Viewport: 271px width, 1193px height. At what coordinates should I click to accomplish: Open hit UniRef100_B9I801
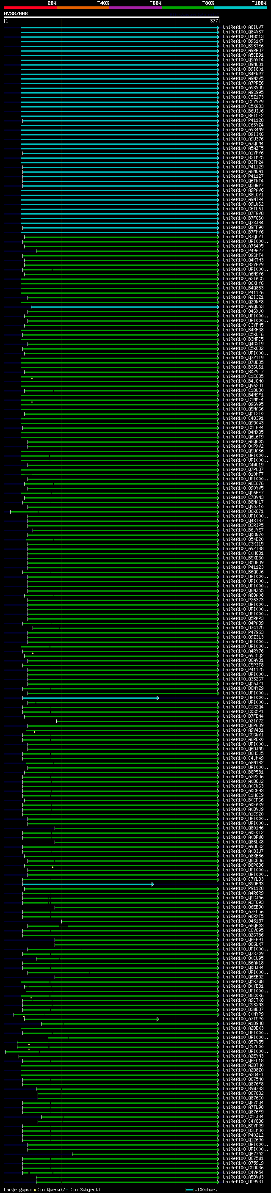[243, 69]
